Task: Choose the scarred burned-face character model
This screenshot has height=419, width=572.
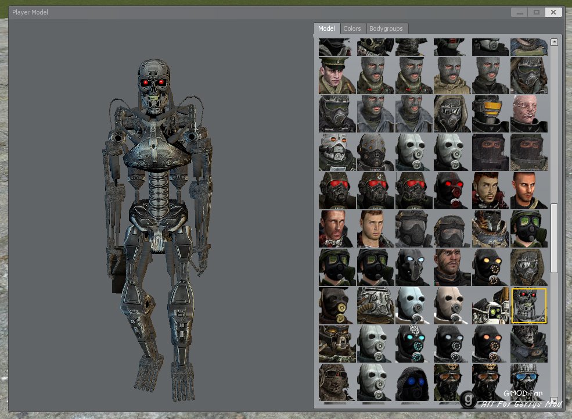Action: (x=528, y=113)
